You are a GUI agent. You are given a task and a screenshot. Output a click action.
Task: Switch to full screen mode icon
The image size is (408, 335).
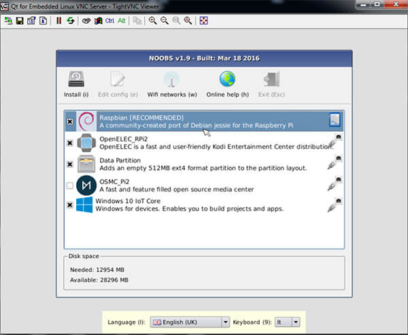point(204,21)
